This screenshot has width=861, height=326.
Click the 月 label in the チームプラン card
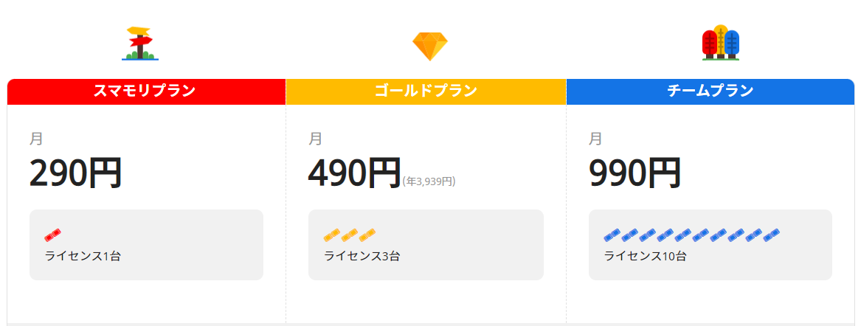pos(595,139)
